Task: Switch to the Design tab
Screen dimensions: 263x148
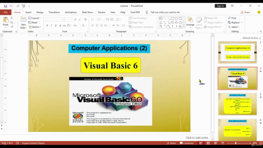Action: pyautogui.click(x=40, y=12)
